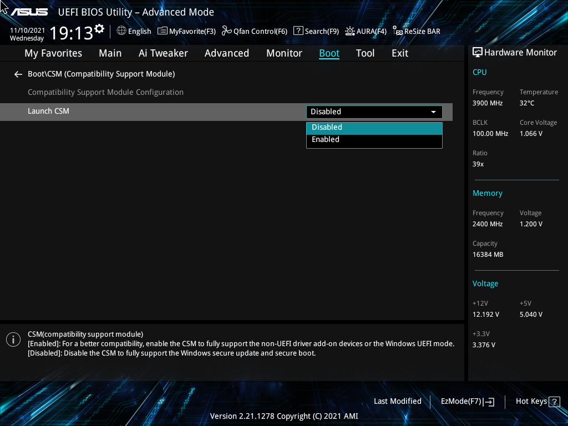Click the Hot Keys question mark icon
The image size is (568, 426).
pyautogui.click(x=554, y=402)
